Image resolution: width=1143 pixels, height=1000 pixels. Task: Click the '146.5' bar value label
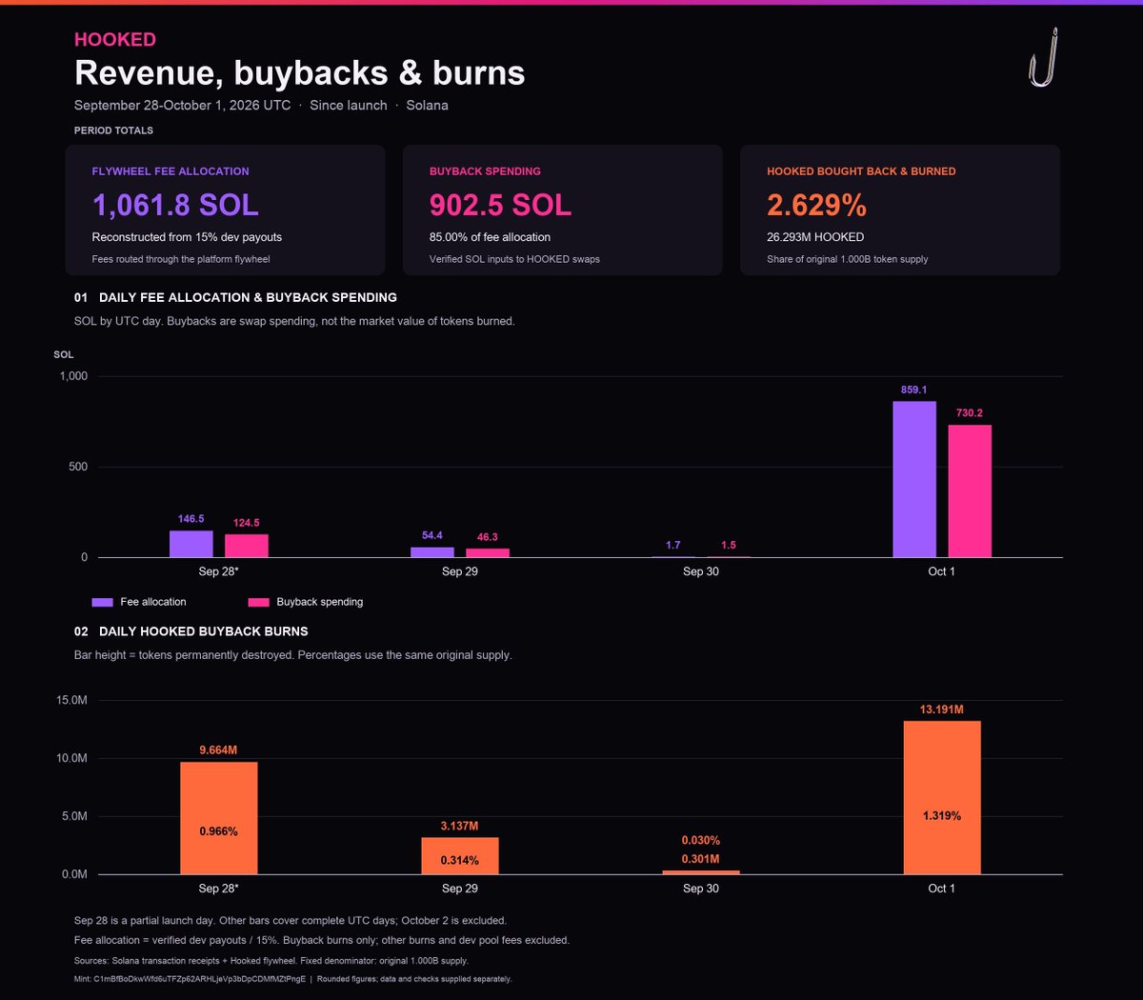(191, 519)
